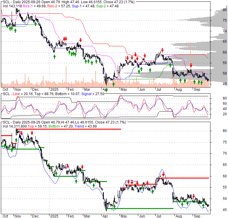
Task: Click the 45 price label on bottom chart
Action: [x=225, y=210]
